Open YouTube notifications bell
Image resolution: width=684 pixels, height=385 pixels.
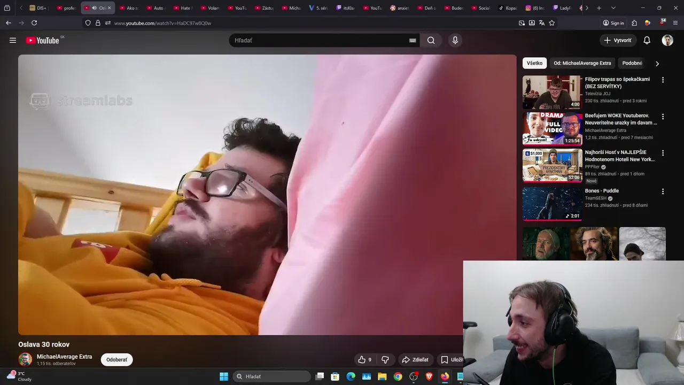pyautogui.click(x=647, y=40)
